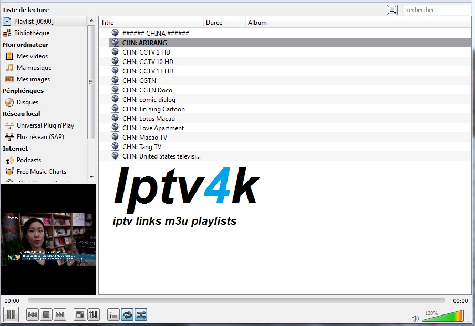
Task: Open Mes vidéos
Action: pyautogui.click(x=33, y=56)
